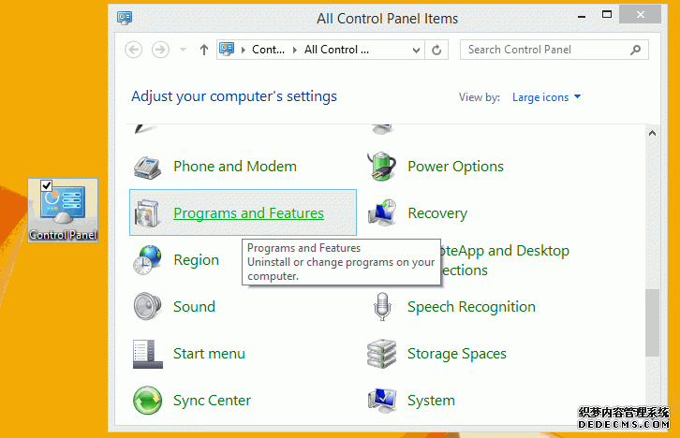The width and height of the screenshot is (680, 438).
Task: Click the All Control ... breadcrumb segment
Action: point(336,50)
